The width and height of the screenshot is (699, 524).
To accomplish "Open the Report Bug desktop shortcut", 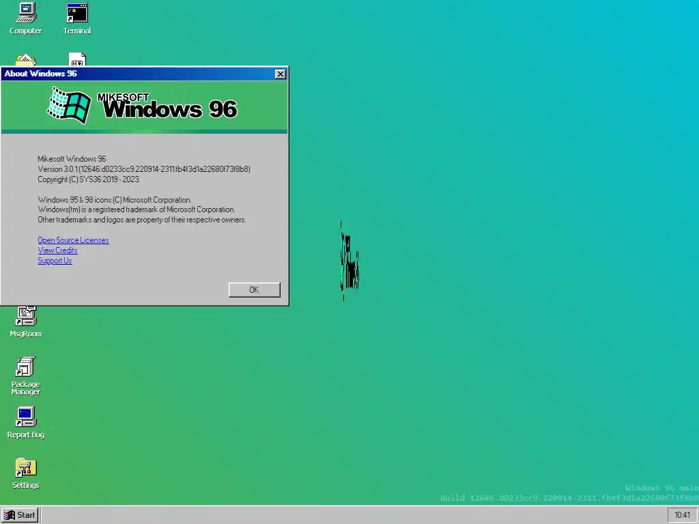I will click(x=26, y=422).
